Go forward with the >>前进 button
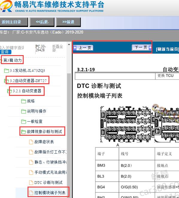Viewport: 179px width, 198px height. (x=68, y=22)
